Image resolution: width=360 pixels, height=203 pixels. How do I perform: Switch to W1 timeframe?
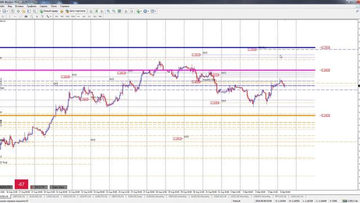click(95, 16)
